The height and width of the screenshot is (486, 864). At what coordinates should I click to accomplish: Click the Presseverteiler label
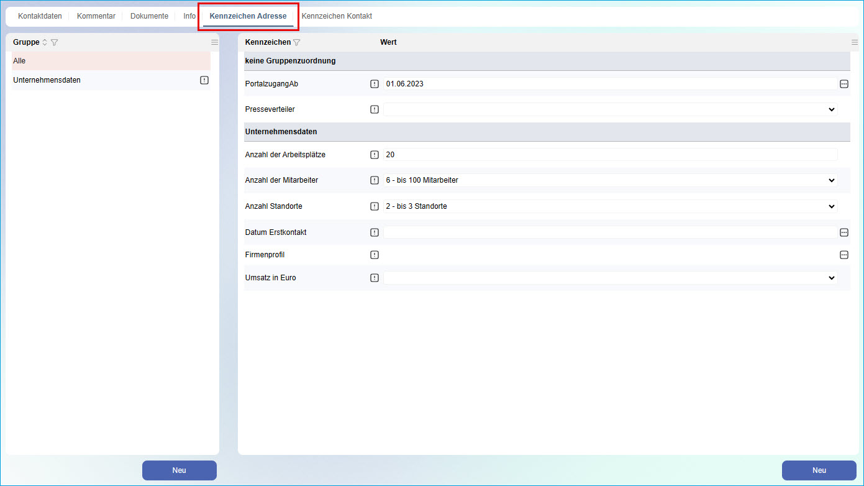tap(270, 109)
